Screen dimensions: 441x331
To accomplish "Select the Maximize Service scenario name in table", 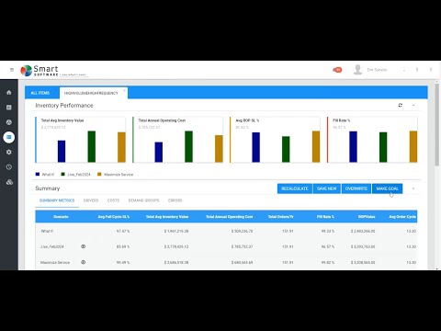I will pyautogui.click(x=55, y=263).
